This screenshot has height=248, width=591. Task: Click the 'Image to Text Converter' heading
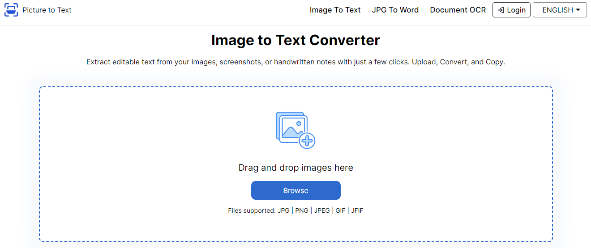295,40
